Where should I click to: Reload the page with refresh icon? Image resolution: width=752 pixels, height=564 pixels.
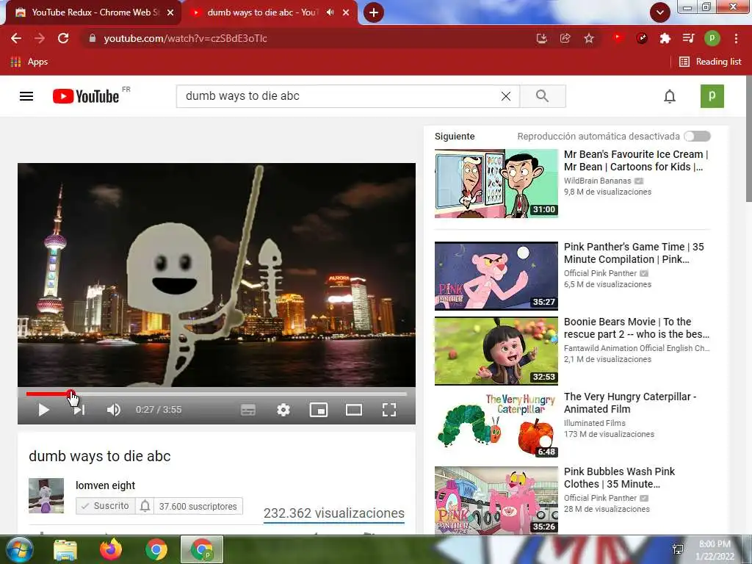click(x=63, y=38)
